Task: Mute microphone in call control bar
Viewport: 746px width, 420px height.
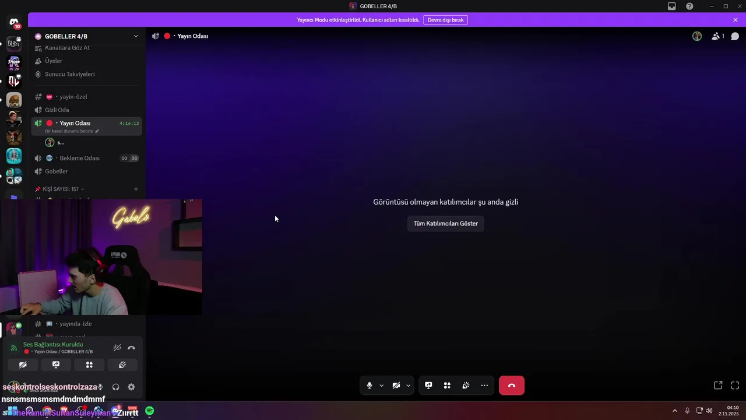Action: (x=370, y=386)
